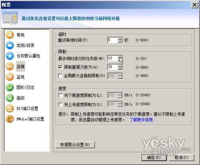Screen dimensions: 200x165
Task: Click the 任务默认属性 asterisk icon
Action: [10, 56]
